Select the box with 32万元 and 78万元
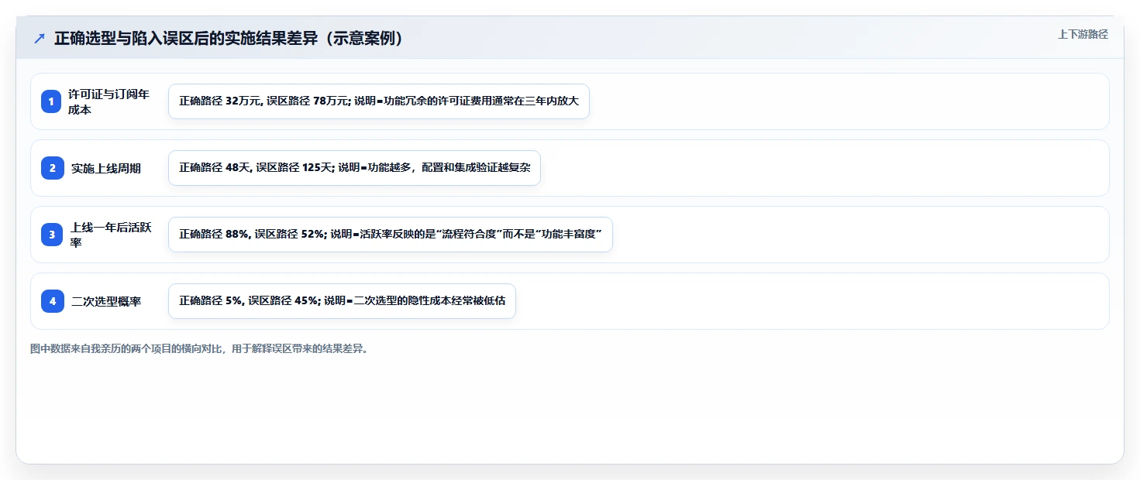Screen dimensions: 1140x480 (x=379, y=101)
